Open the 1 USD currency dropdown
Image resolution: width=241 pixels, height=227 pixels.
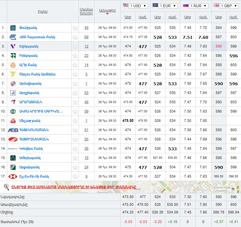[x=135, y=6]
